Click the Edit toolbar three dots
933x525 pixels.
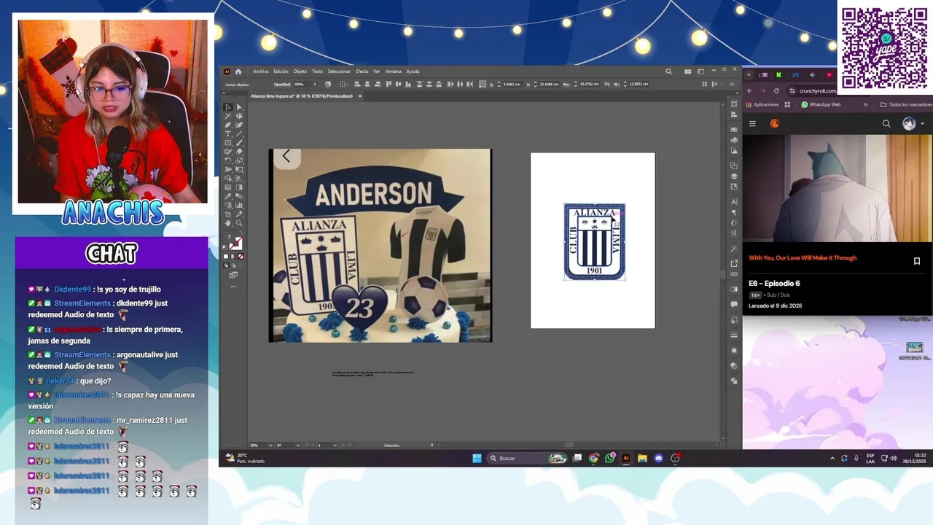(233, 286)
